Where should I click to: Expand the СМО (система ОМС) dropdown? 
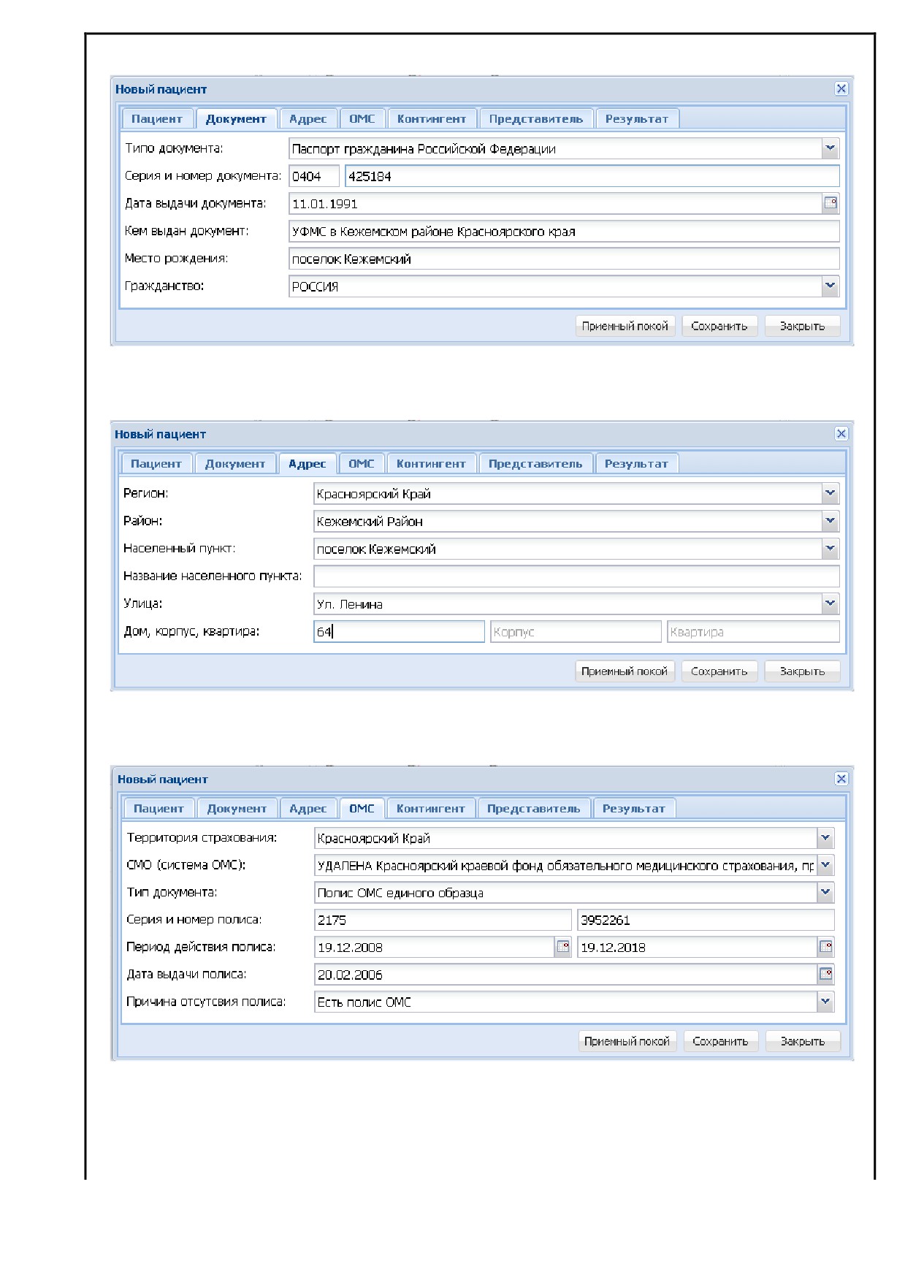(825, 865)
